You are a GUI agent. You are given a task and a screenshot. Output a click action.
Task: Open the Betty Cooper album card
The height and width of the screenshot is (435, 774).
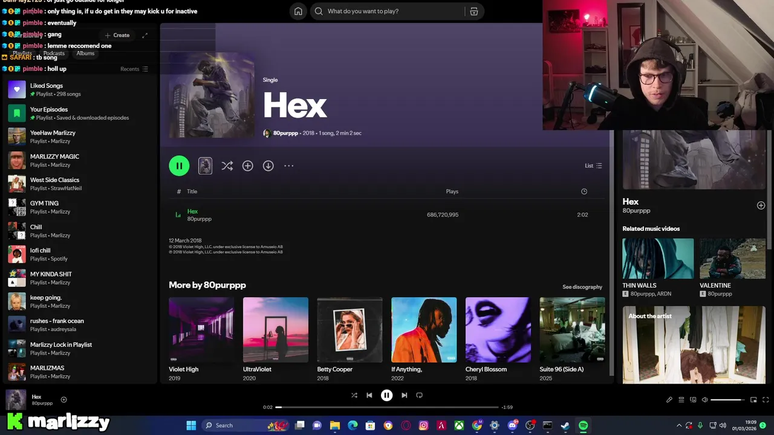tap(350, 339)
